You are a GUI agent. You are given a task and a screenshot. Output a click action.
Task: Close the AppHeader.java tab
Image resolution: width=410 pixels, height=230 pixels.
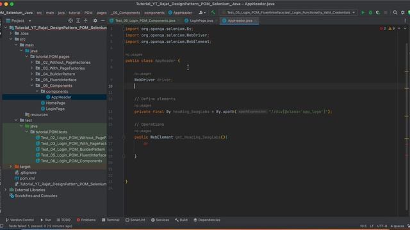(256, 20)
